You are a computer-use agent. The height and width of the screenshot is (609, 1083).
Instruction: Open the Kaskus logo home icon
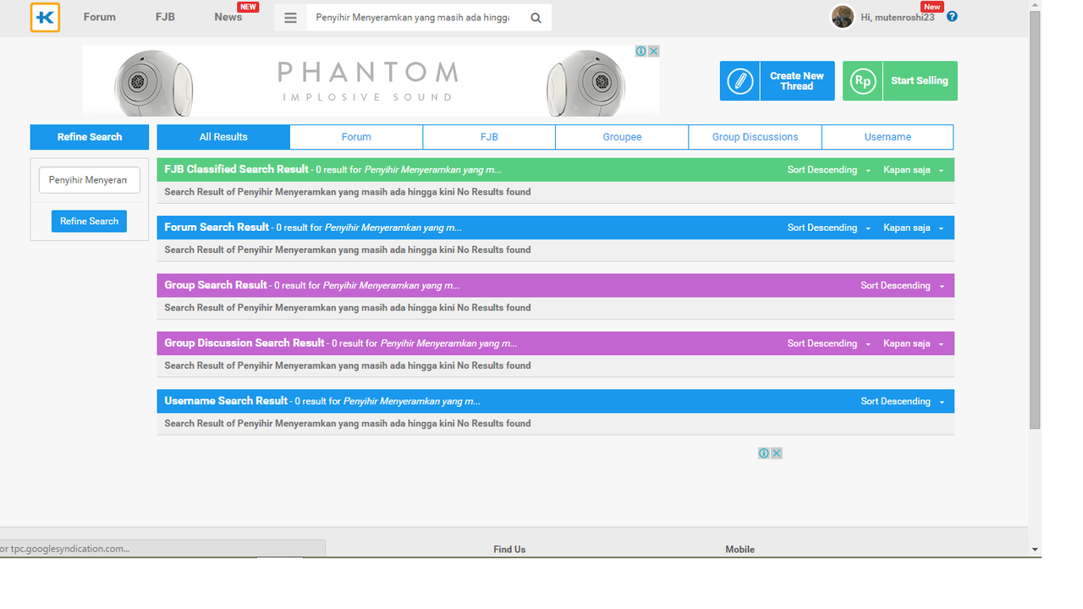45,17
